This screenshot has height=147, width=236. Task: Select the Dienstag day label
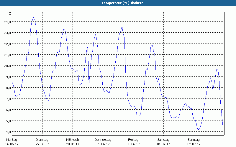click(x=42, y=140)
